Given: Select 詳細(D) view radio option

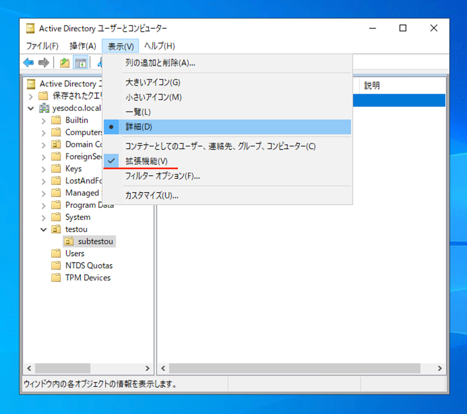Looking at the screenshot, I should pos(227,127).
